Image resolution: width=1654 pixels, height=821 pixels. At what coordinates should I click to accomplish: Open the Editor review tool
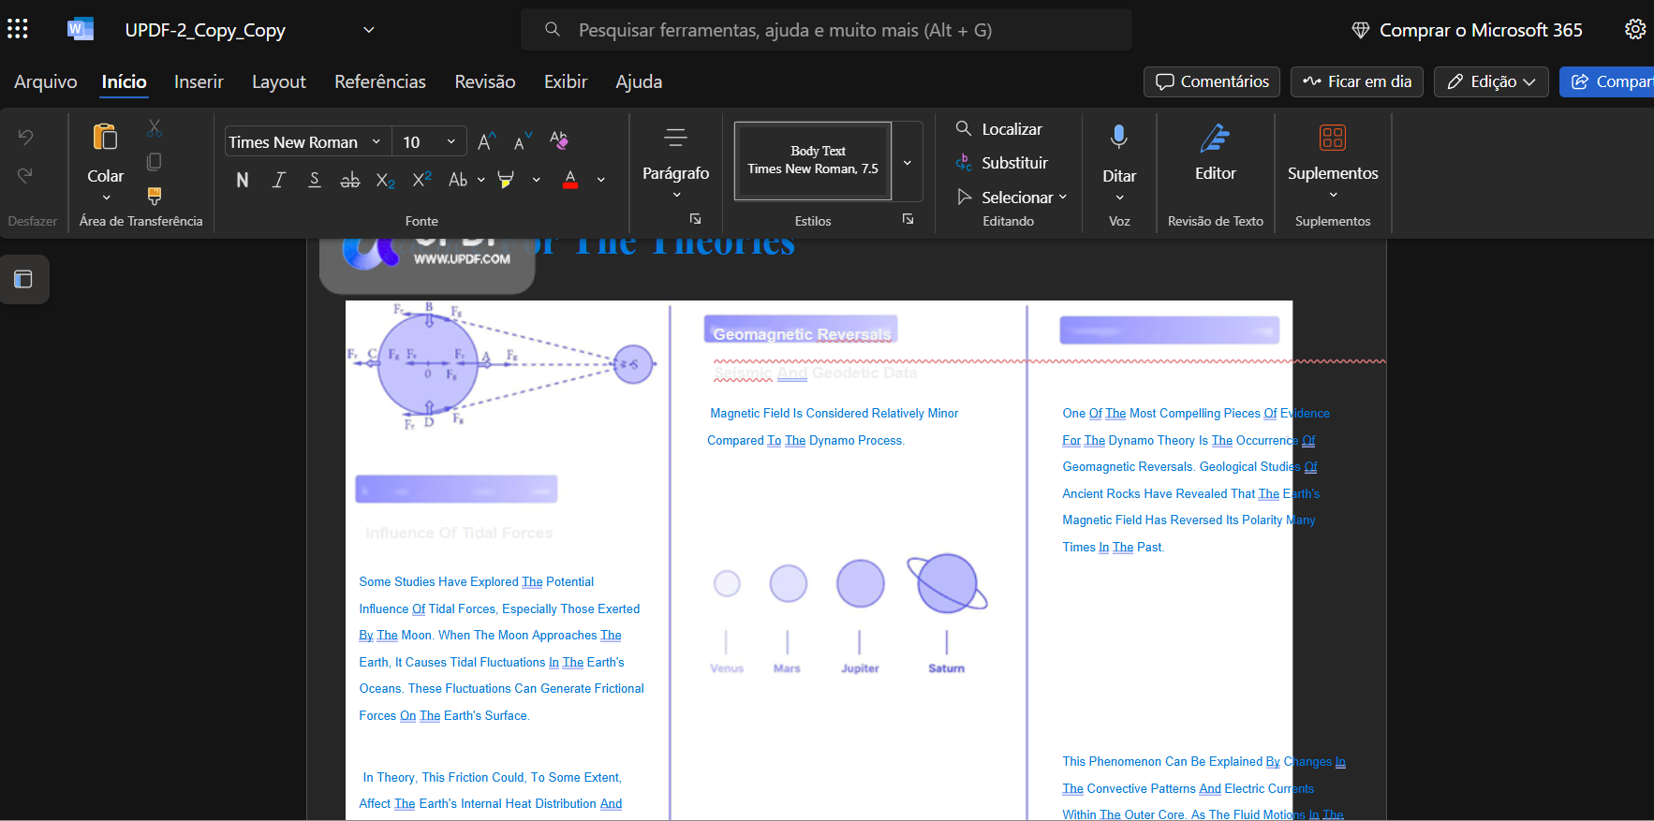(1215, 154)
